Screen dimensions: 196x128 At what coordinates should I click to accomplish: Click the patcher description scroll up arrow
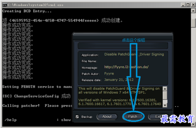[x=165, y=89]
